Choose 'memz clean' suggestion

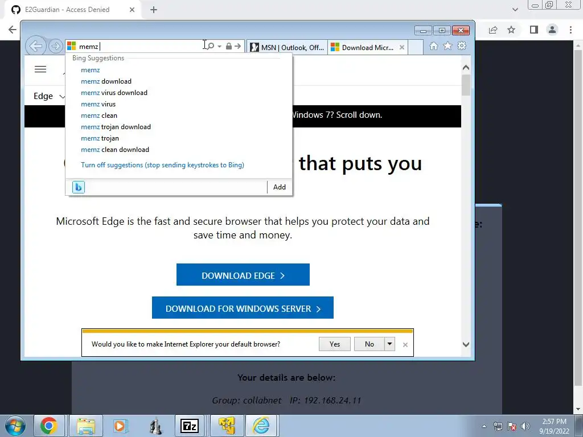coord(99,116)
